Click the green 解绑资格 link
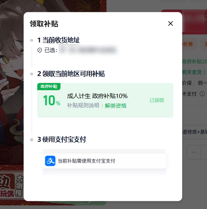207x209 pixels. [x=116, y=106]
